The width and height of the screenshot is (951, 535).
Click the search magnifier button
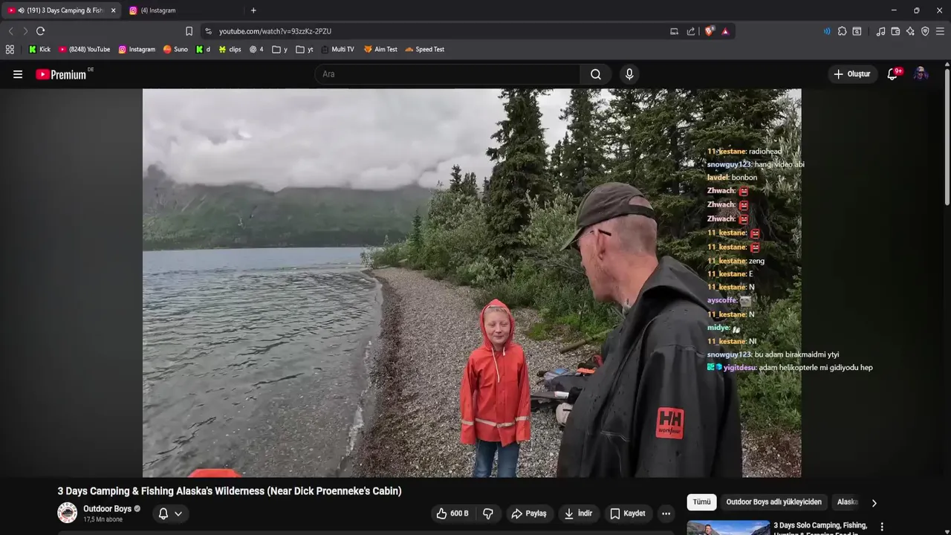coord(596,74)
